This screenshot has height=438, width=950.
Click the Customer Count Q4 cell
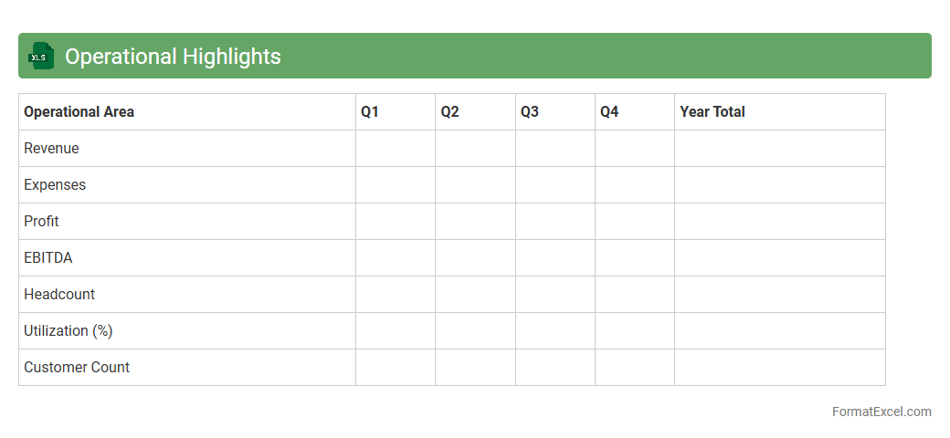pos(635,368)
